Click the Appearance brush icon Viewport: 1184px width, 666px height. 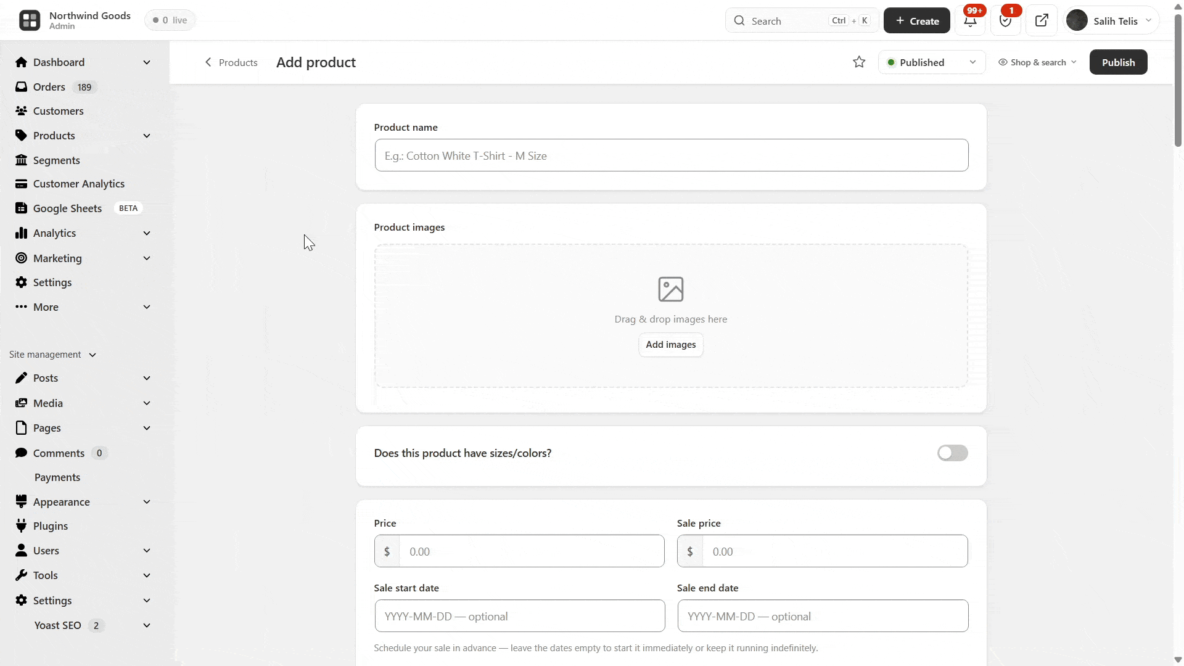point(21,502)
